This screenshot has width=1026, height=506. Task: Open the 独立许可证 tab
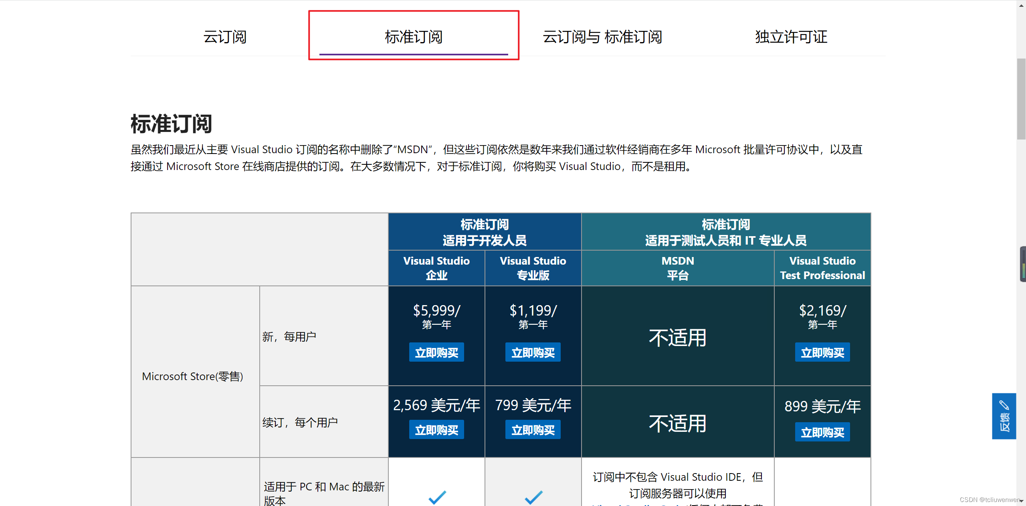(791, 37)
